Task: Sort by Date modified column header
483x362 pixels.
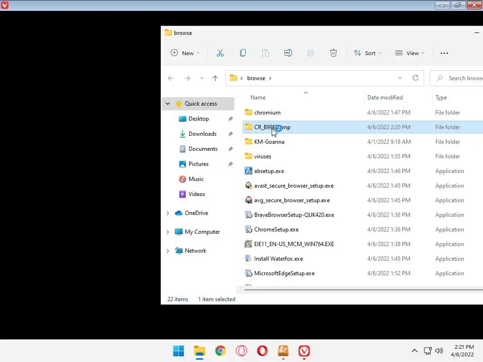Action: [x=385, y=97]
